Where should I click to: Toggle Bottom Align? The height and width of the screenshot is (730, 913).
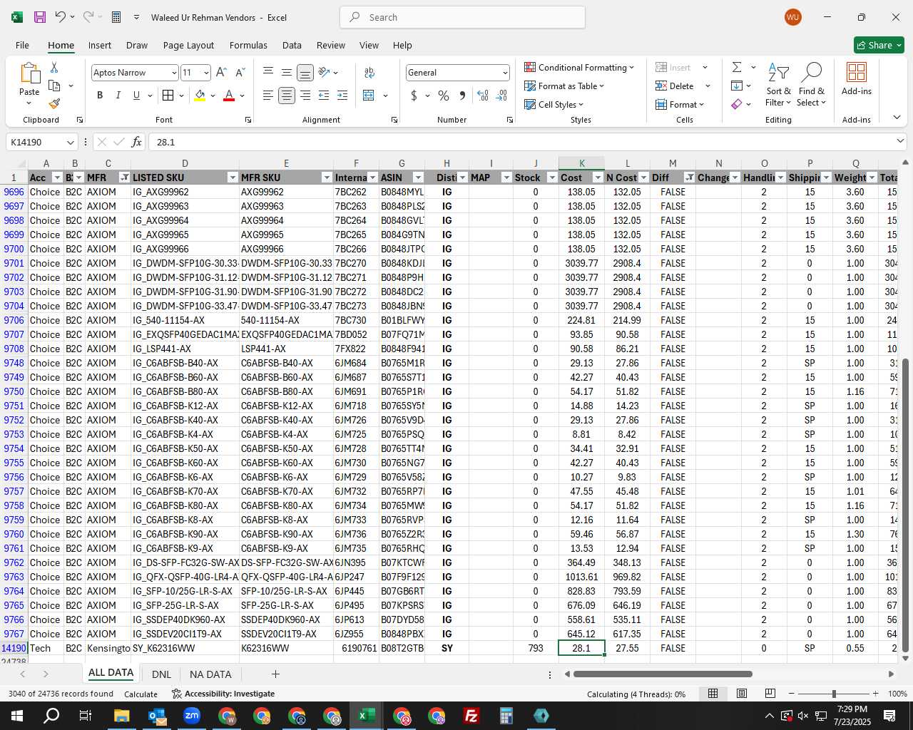(305, 73)
